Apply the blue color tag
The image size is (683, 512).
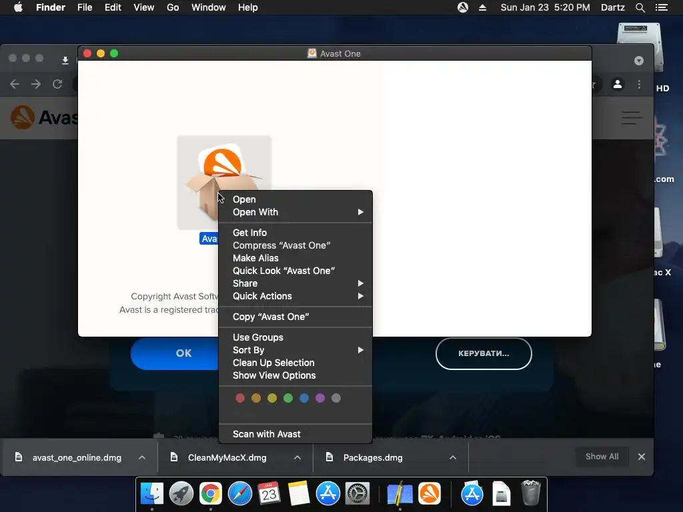click(x=304, y=398)
